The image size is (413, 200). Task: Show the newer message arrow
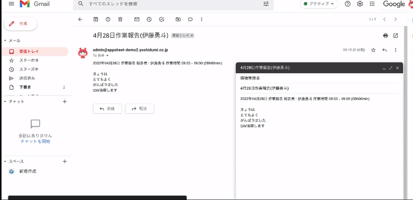[385, 19]
